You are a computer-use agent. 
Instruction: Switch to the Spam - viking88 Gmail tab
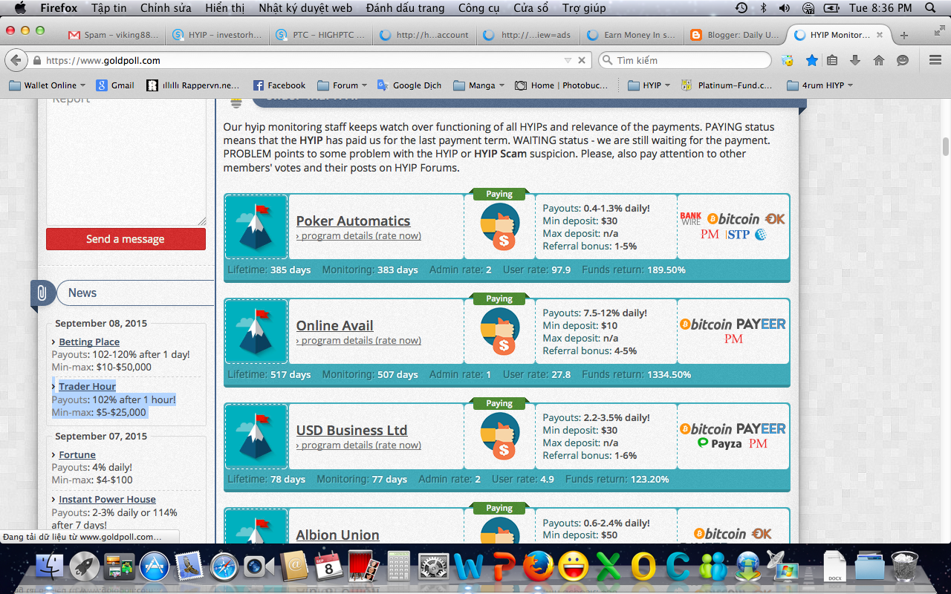(x=113, y=35)
